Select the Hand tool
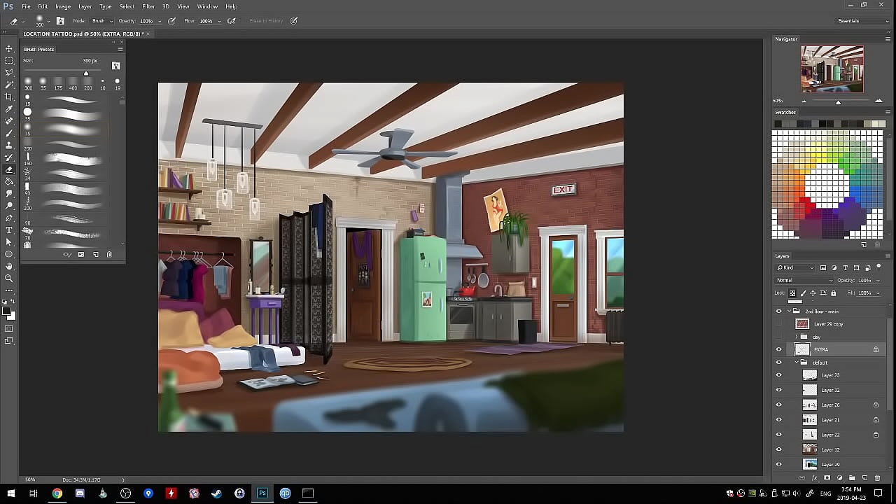The image size is (896, 504). pyautogui.click(x=9, y=266)
